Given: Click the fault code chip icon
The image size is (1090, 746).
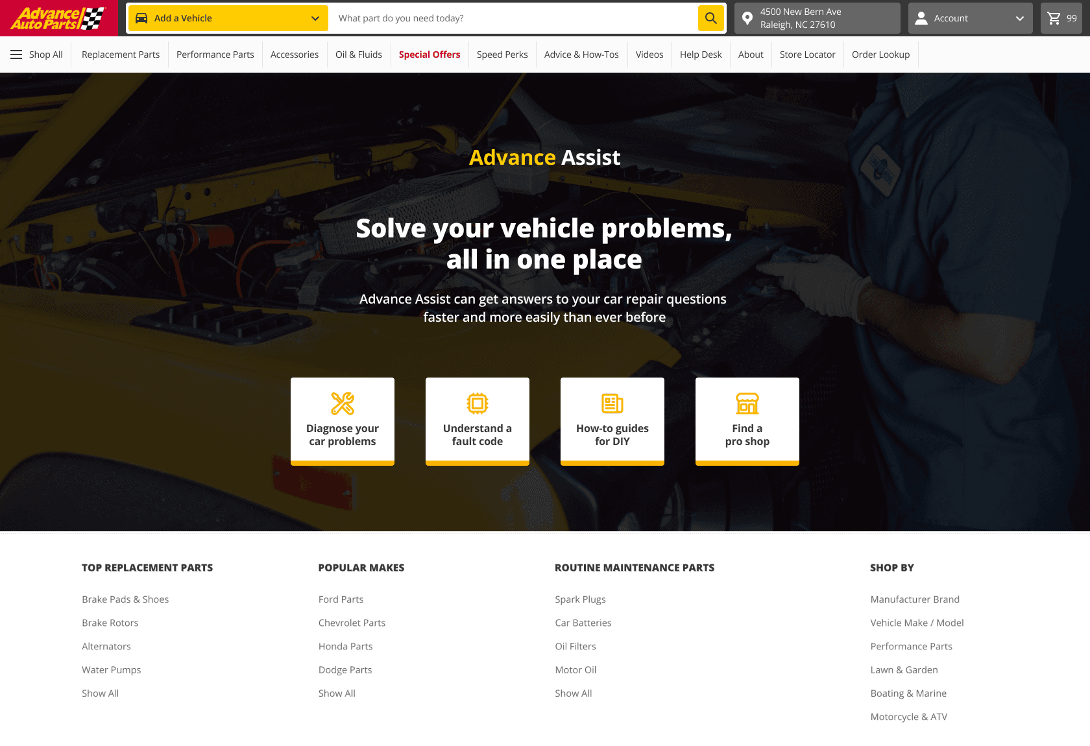Looking at the screenshot, I should click(478, 403).
